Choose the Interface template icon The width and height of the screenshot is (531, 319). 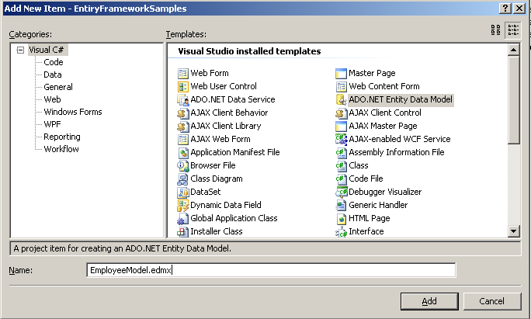point(341,232)
